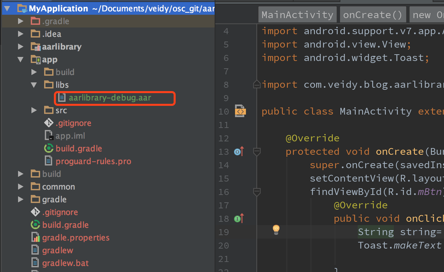
Task: Expand the build folder under app
Action: tap(34, 72)
